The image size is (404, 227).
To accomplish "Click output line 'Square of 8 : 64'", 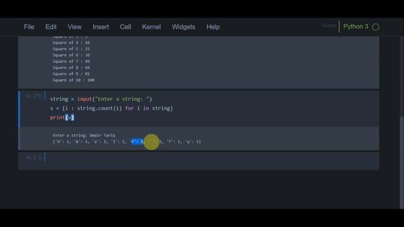I will [71, 67].
